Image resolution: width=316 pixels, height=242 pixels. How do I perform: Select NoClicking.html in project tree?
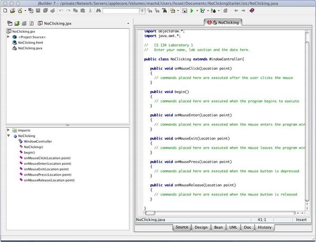coord(30,42)
